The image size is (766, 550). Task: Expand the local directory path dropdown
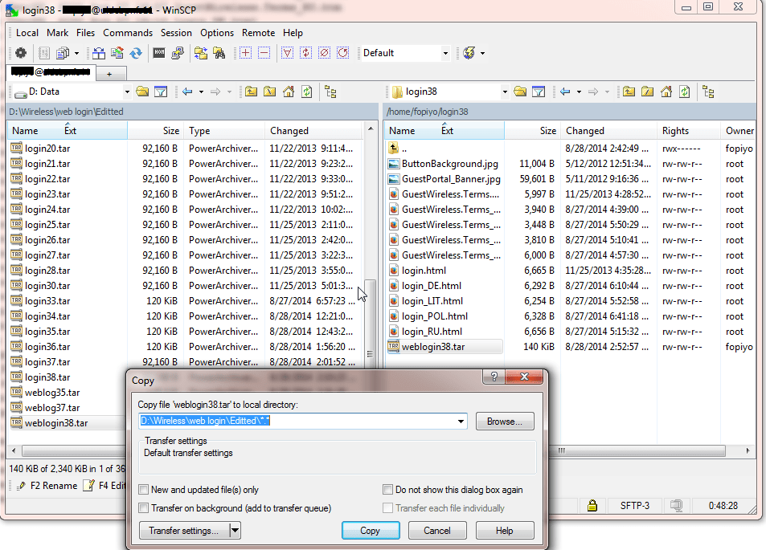pos(461,422)
